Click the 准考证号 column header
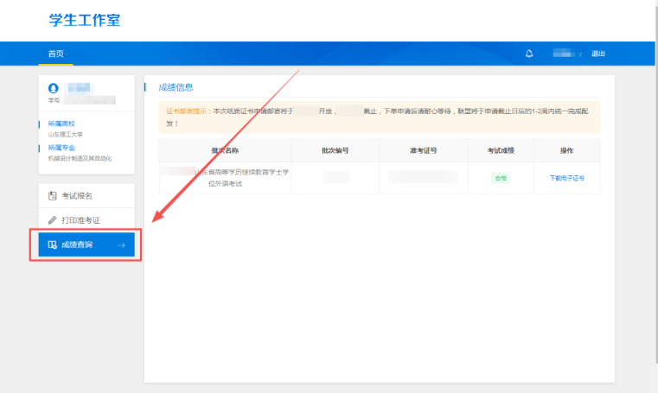The height and width of the screenshot is (393, 658). [423, 150]
